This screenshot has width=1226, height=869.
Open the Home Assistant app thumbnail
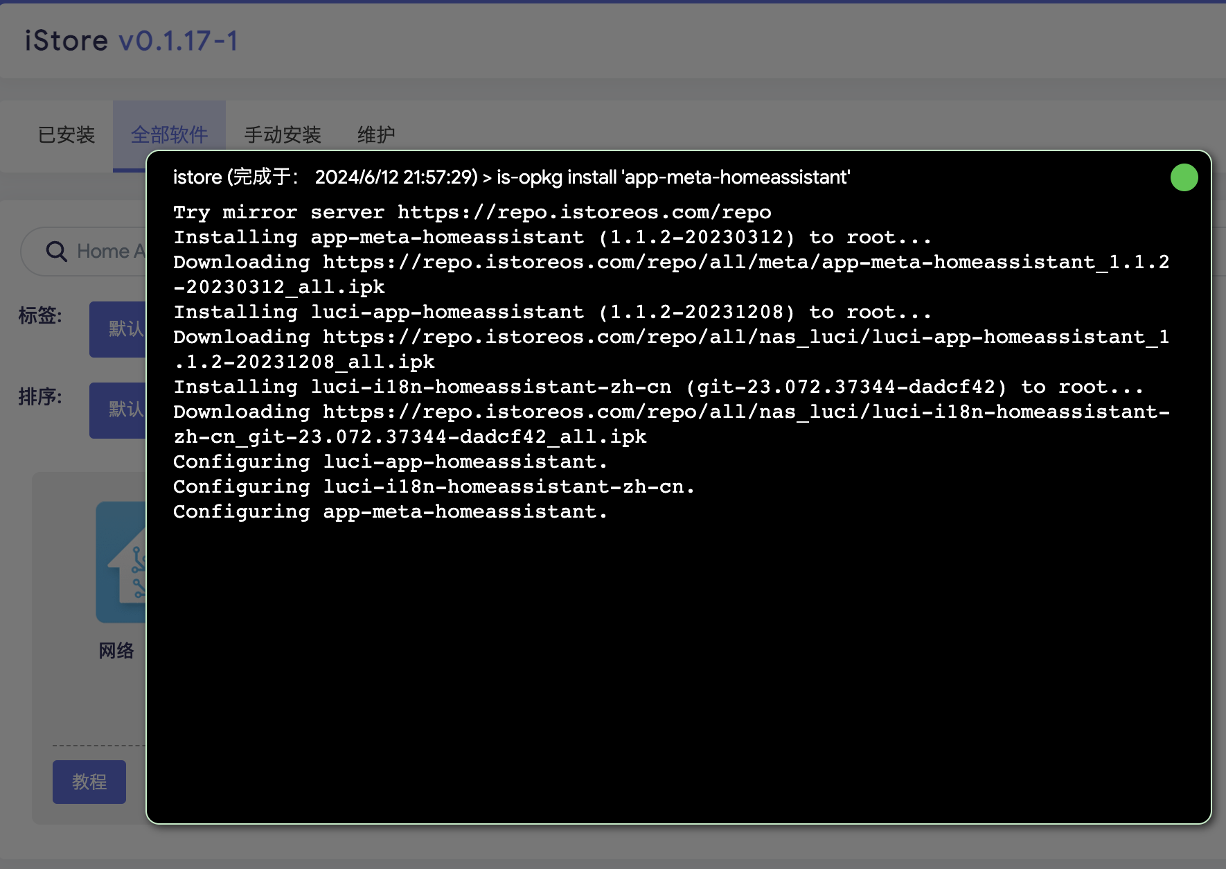(121, 562)
